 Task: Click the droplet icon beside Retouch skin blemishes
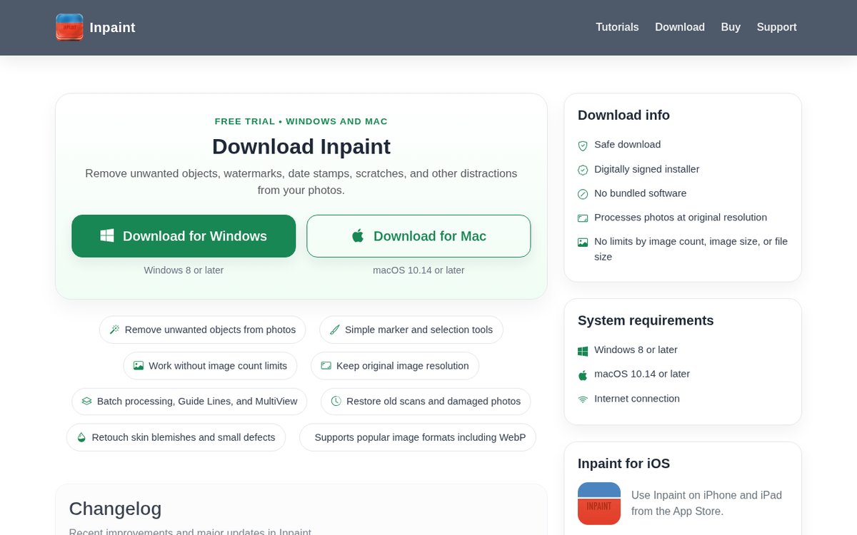click(81, 437)
